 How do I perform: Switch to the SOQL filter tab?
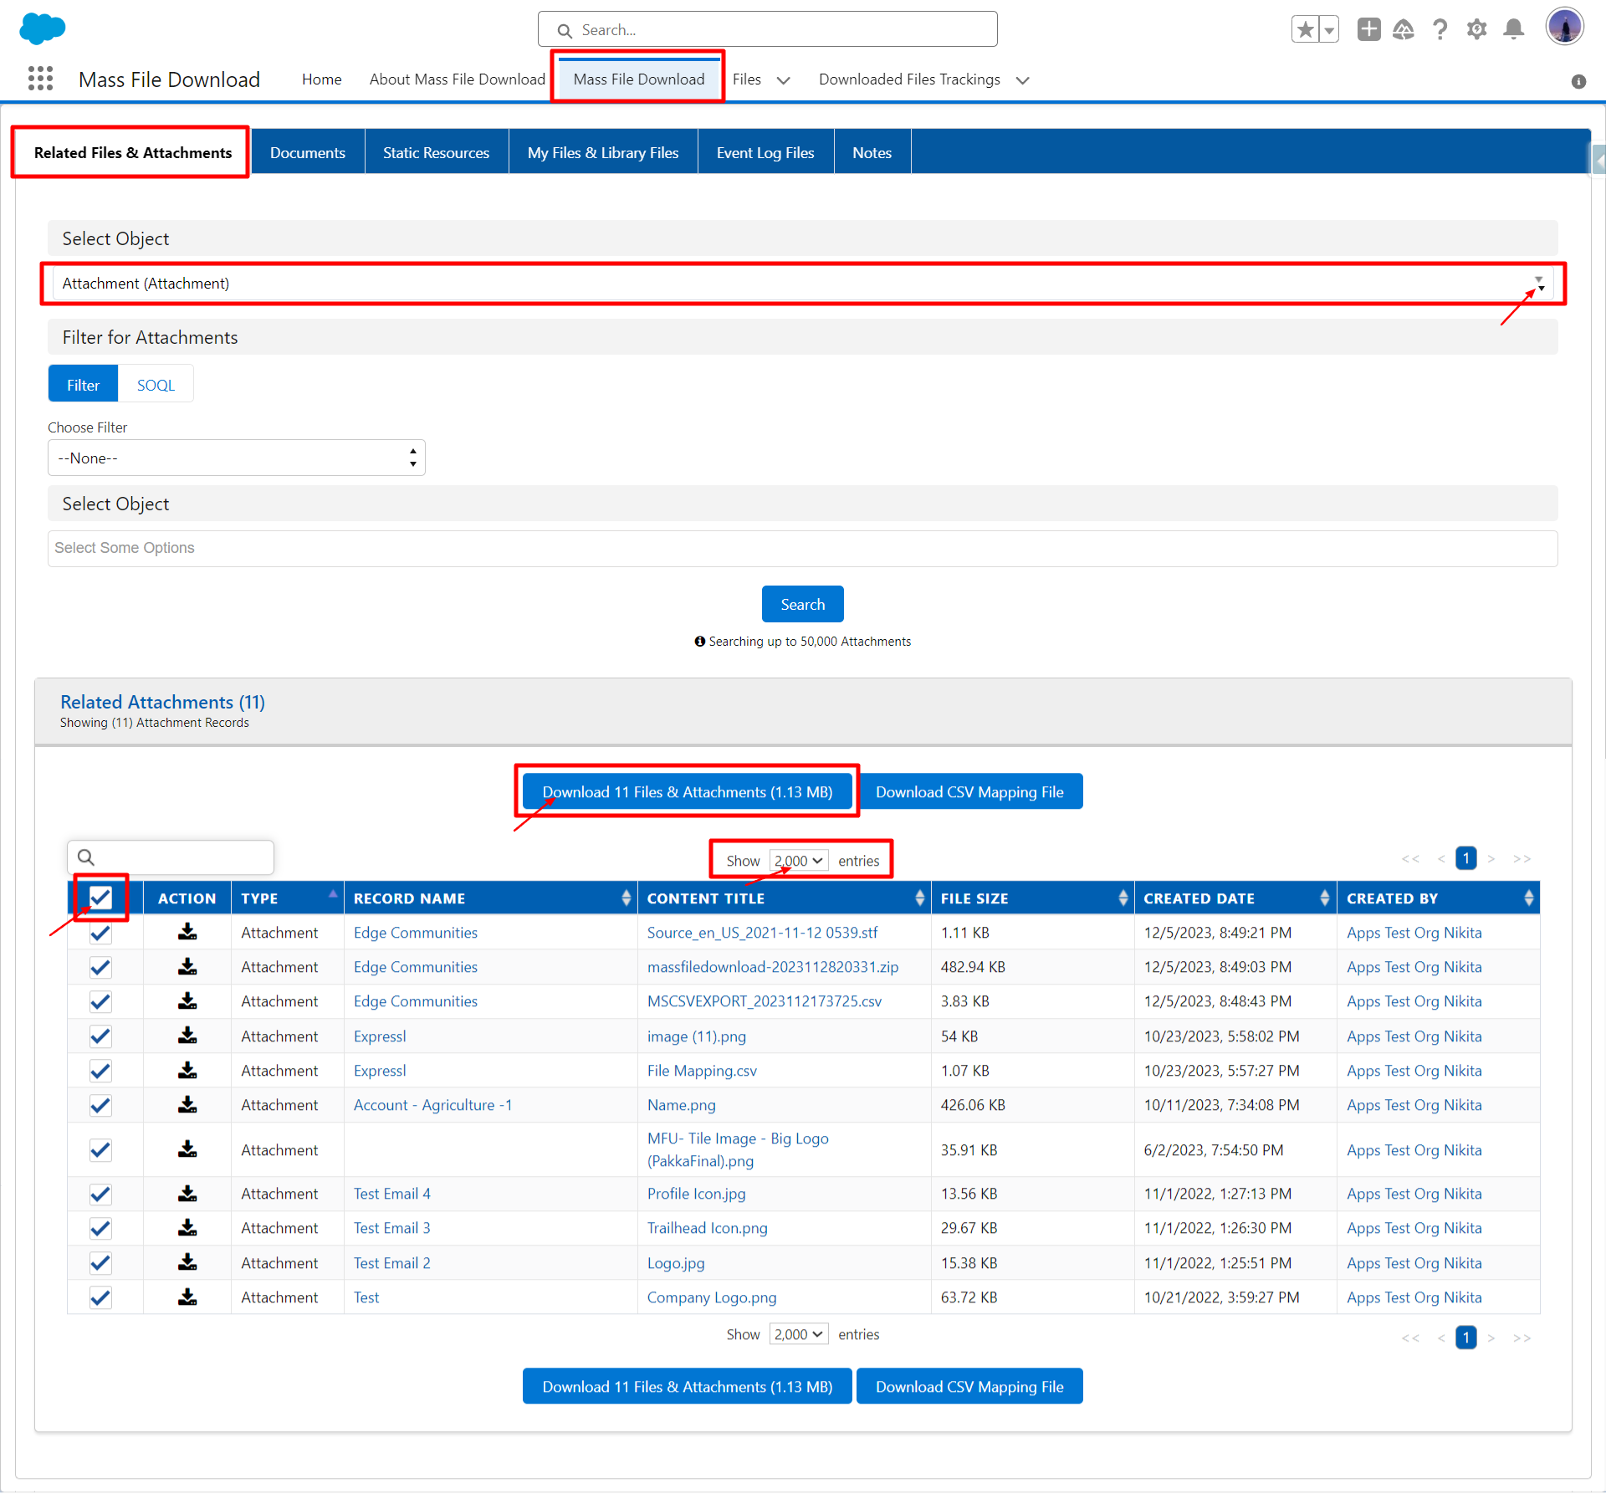coord(156,385)
